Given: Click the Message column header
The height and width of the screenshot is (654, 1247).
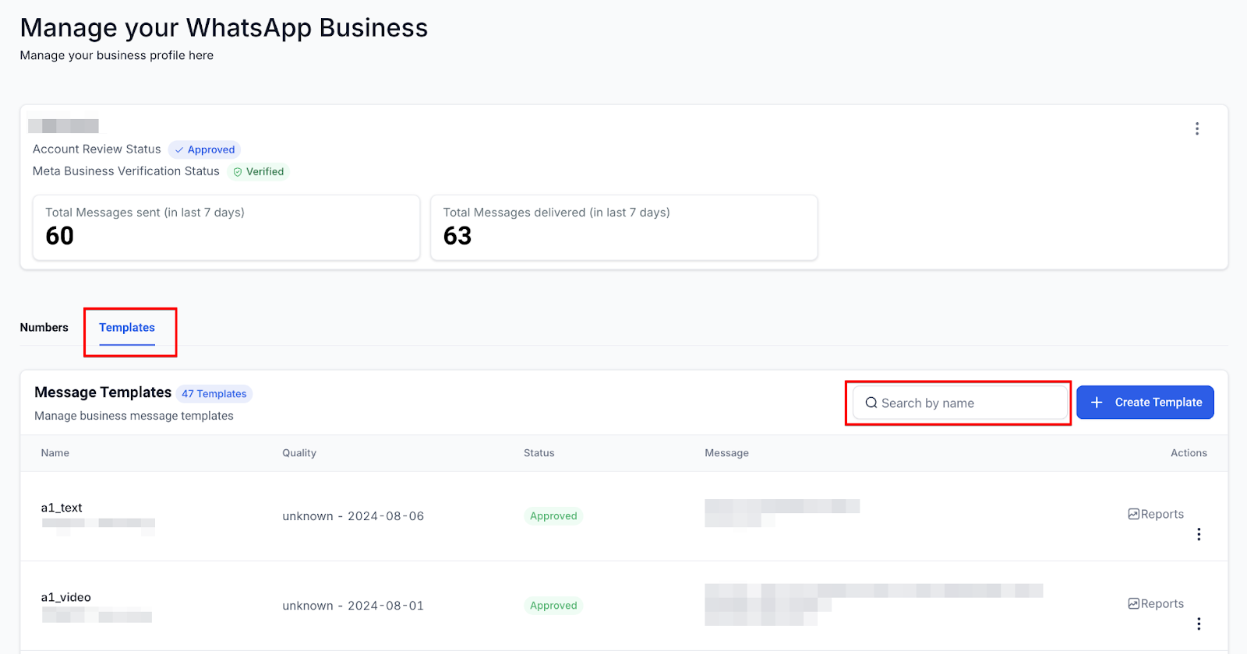Looking at the screenshot, I should 727,453.
